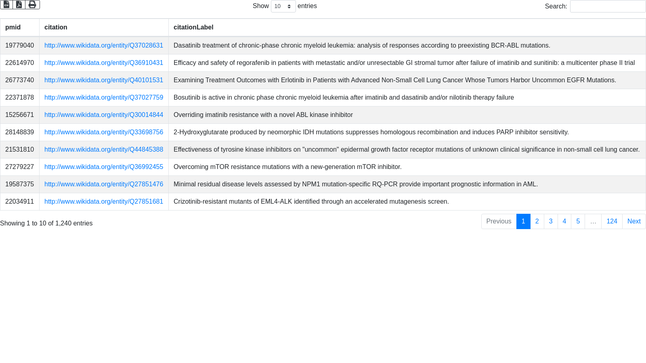Sort by the pmid column header

(x=13, y=27)
